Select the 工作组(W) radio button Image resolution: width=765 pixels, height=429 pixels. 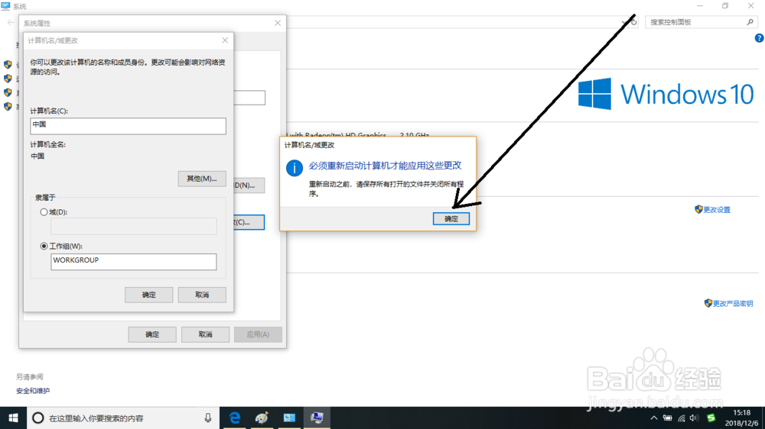(x=44, y=246)
